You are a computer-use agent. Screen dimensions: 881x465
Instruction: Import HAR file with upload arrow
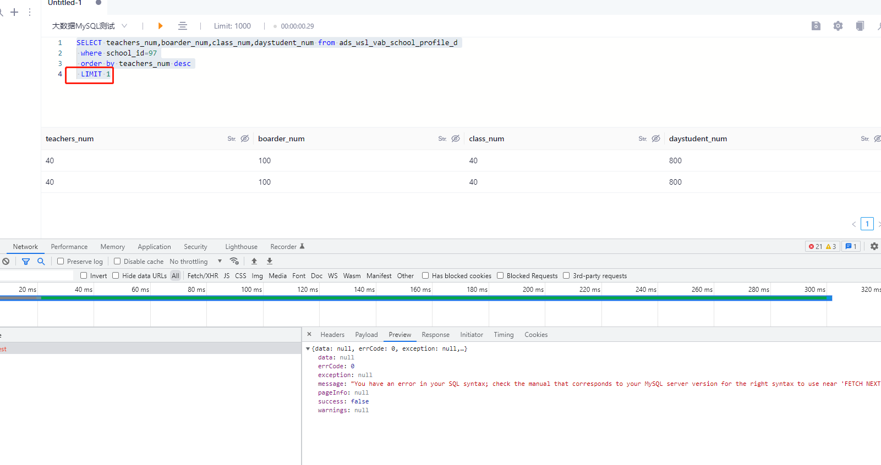[254, 261]
